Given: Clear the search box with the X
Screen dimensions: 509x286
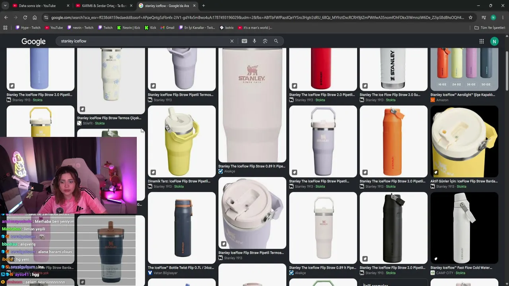Looking at the screenshot, I should point(232,41).
